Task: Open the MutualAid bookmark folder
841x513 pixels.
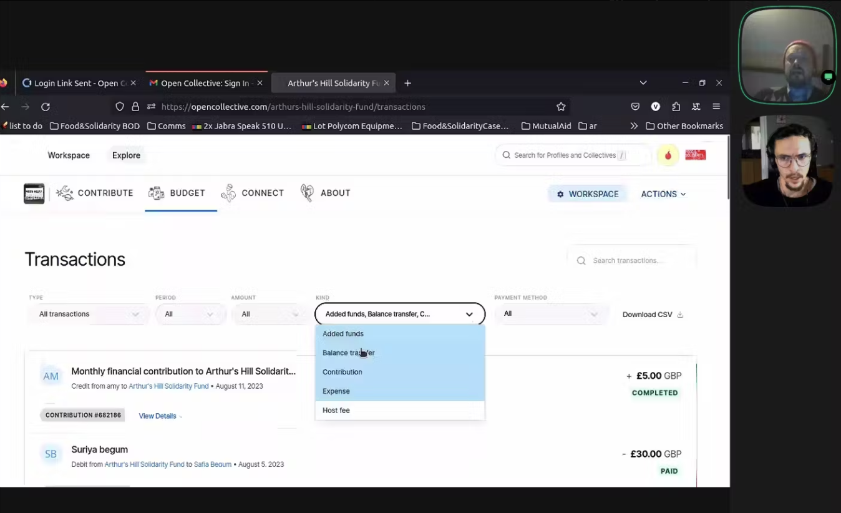Action: (x=546, y=126)
